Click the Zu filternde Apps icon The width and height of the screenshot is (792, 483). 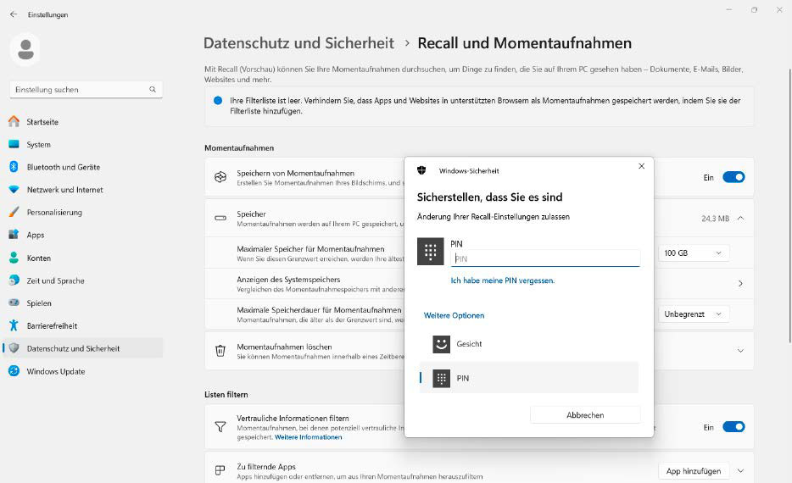(220, 470)
